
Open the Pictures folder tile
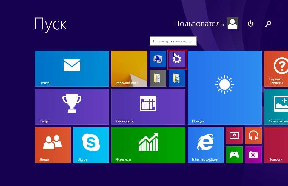point(177,78)
